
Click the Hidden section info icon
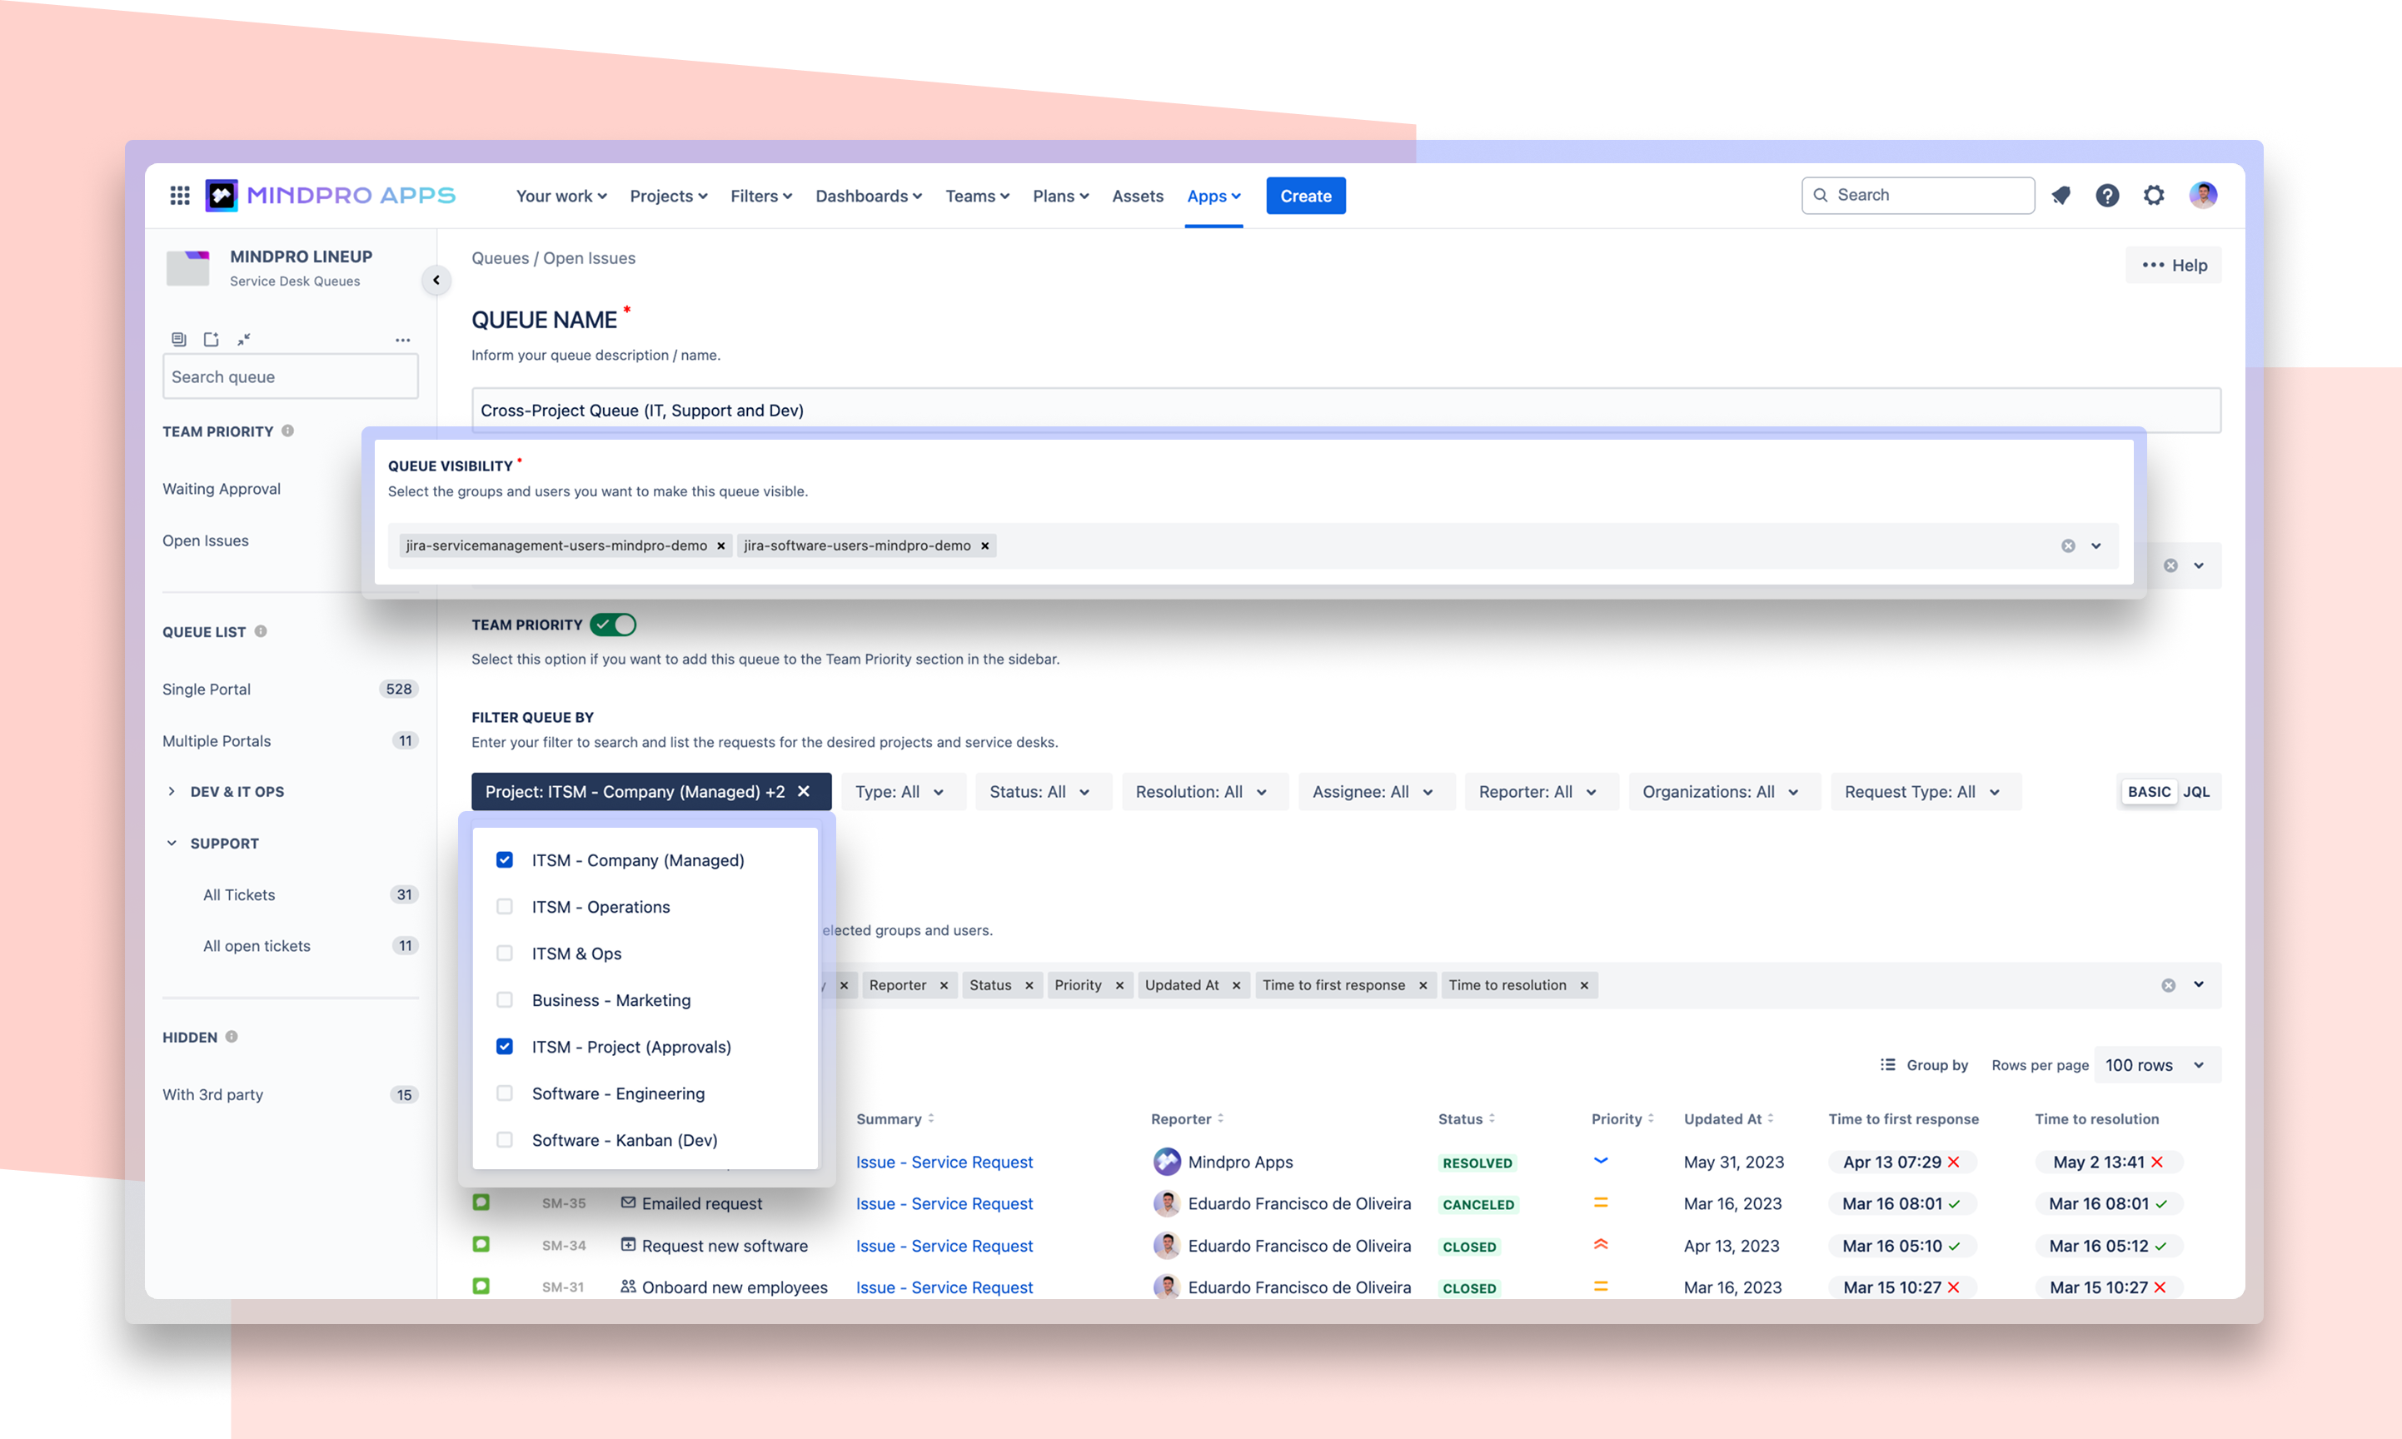tap(232, 1037)
